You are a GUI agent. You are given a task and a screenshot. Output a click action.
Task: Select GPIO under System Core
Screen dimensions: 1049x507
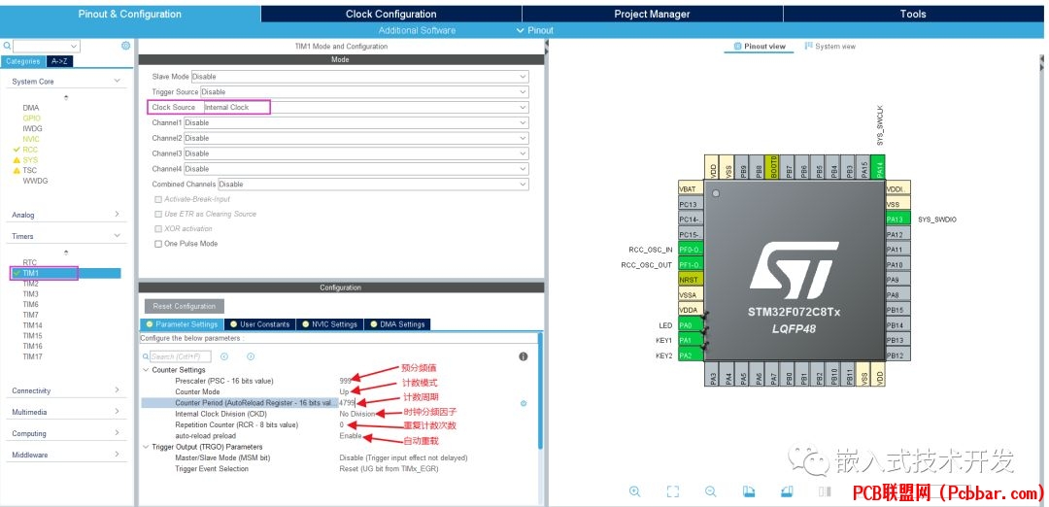click(x=31, y=118)
